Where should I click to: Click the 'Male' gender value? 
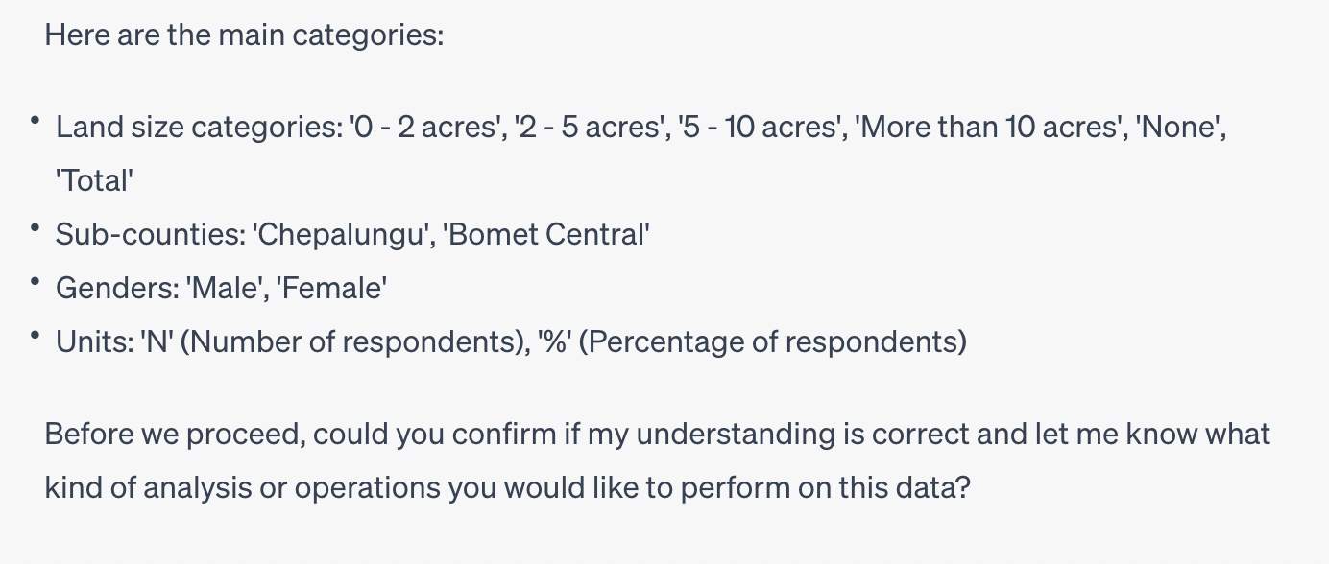click(x=229, y=288)
